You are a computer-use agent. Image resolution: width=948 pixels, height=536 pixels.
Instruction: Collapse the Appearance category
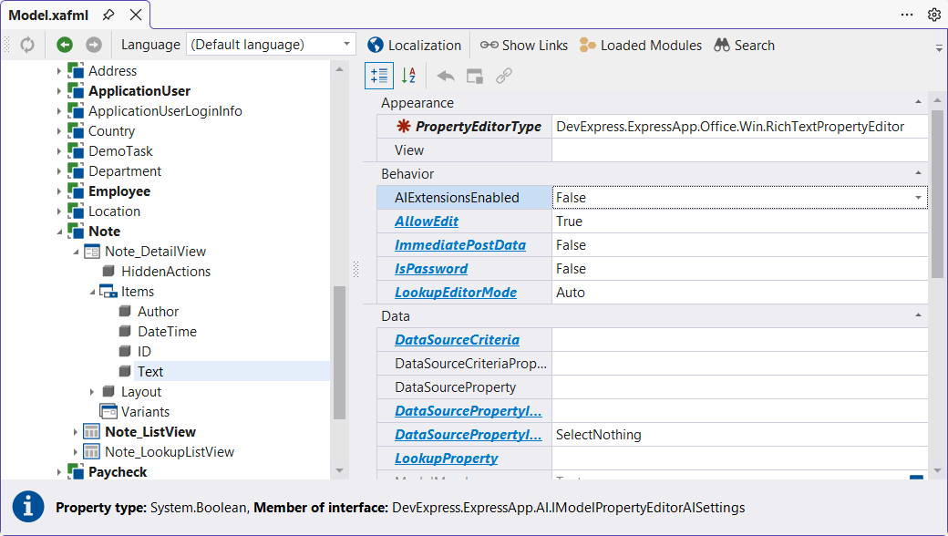[x=919, y=102]
